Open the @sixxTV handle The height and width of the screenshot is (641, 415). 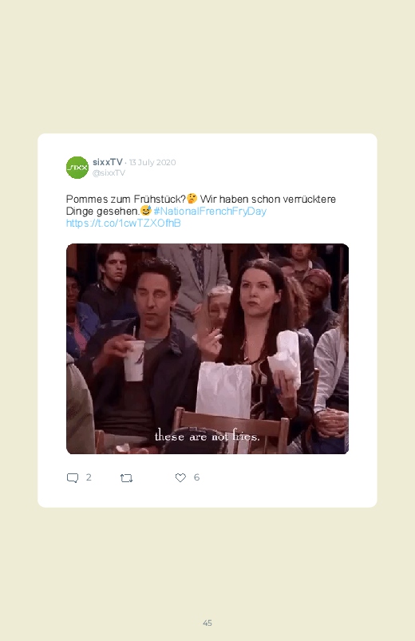(x=109, y=172)
